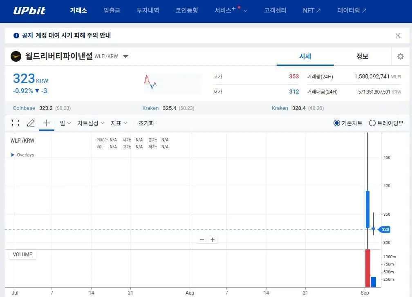
Task: Open the Coinbase price reference link
Action: pyautogui.click(x=23, y=108)
